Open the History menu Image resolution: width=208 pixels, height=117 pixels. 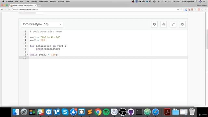tap(34, 1)
